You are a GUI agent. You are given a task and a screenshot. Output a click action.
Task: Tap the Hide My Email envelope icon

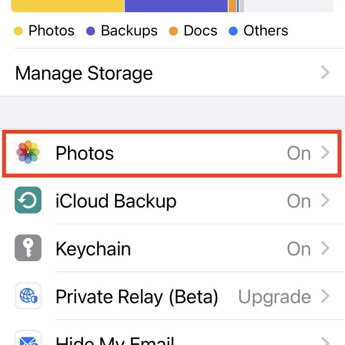pos(28,339)
